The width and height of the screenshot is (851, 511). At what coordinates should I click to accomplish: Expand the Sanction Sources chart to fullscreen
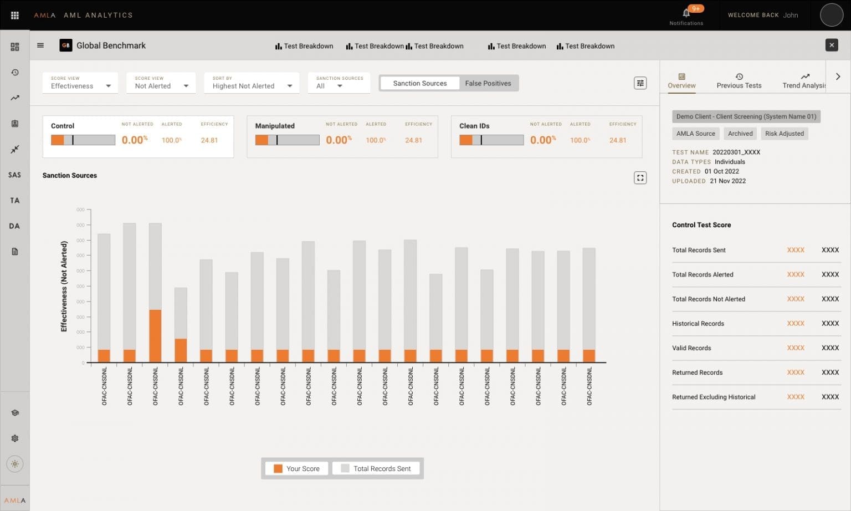[640, 177]
